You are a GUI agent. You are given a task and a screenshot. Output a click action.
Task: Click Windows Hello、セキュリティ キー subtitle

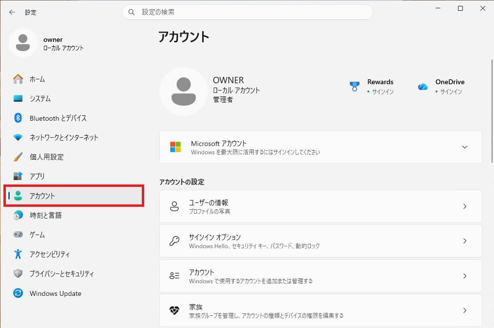(x=254, y=246)
